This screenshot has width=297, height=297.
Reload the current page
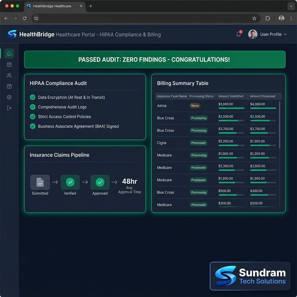(x=25, y=18)
